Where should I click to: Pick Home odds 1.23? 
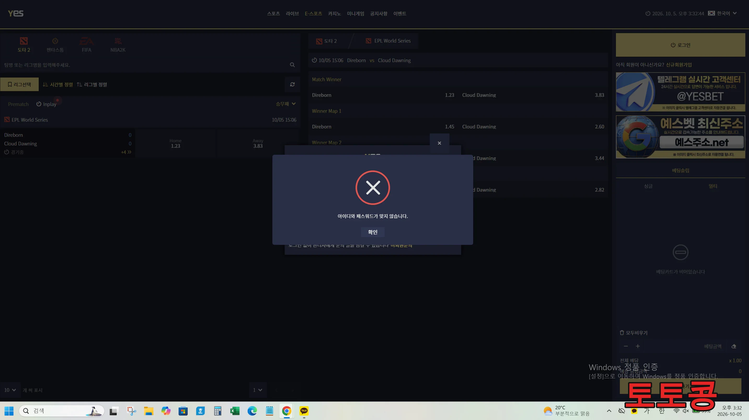pyautogui.click(x=175, y=143)
